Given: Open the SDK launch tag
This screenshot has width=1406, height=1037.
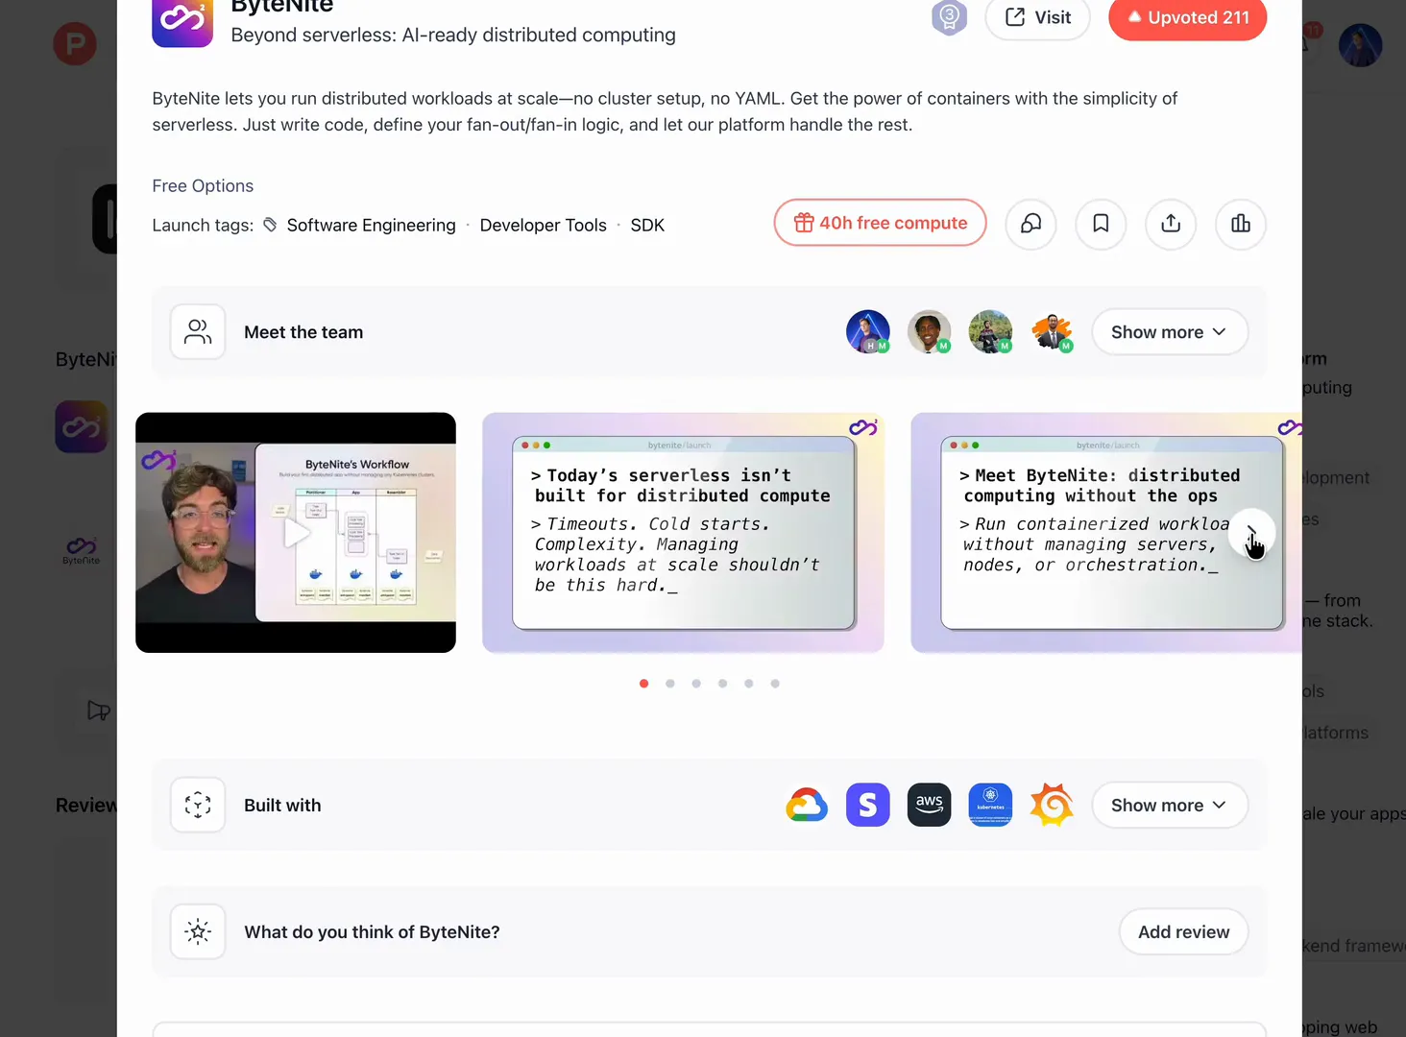Looking at the screenshot, I should pos(647,226).
